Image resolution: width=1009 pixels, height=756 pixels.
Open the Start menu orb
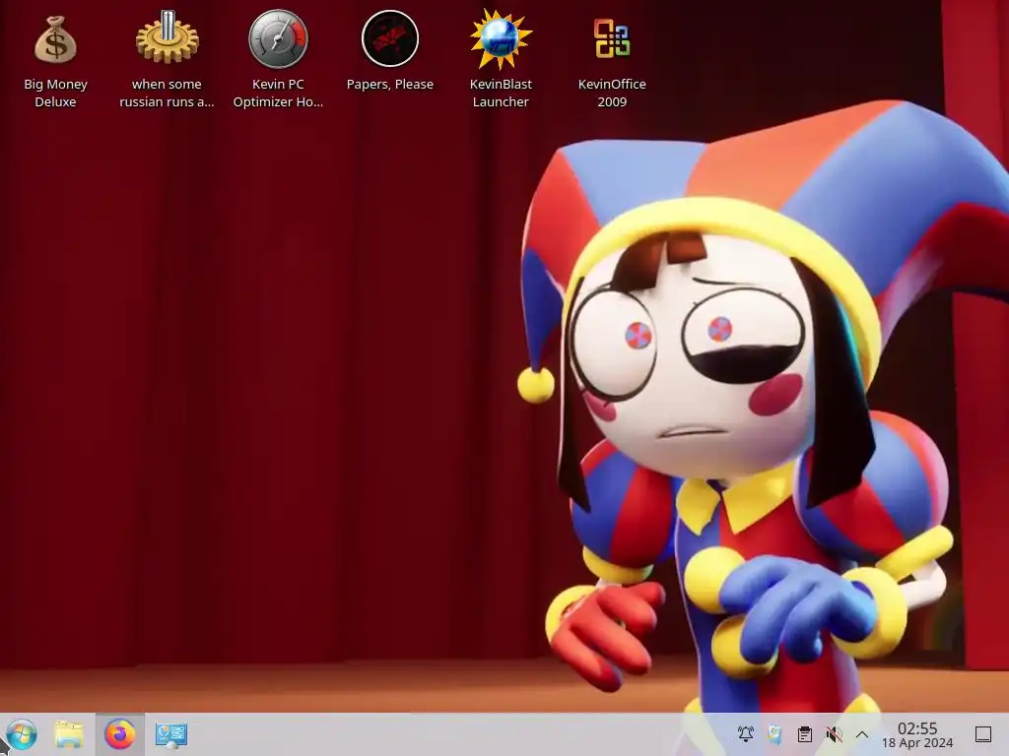[x=22, y=734]
